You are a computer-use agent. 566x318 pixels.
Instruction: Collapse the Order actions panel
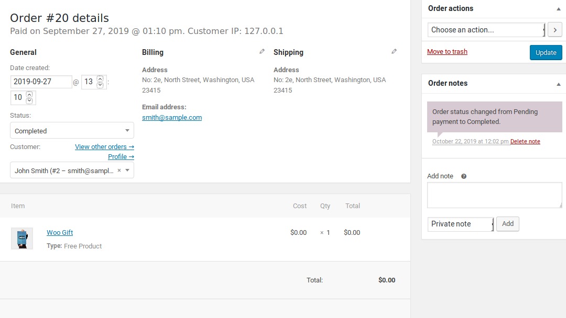pyautogui.click(x=558, y=9)
